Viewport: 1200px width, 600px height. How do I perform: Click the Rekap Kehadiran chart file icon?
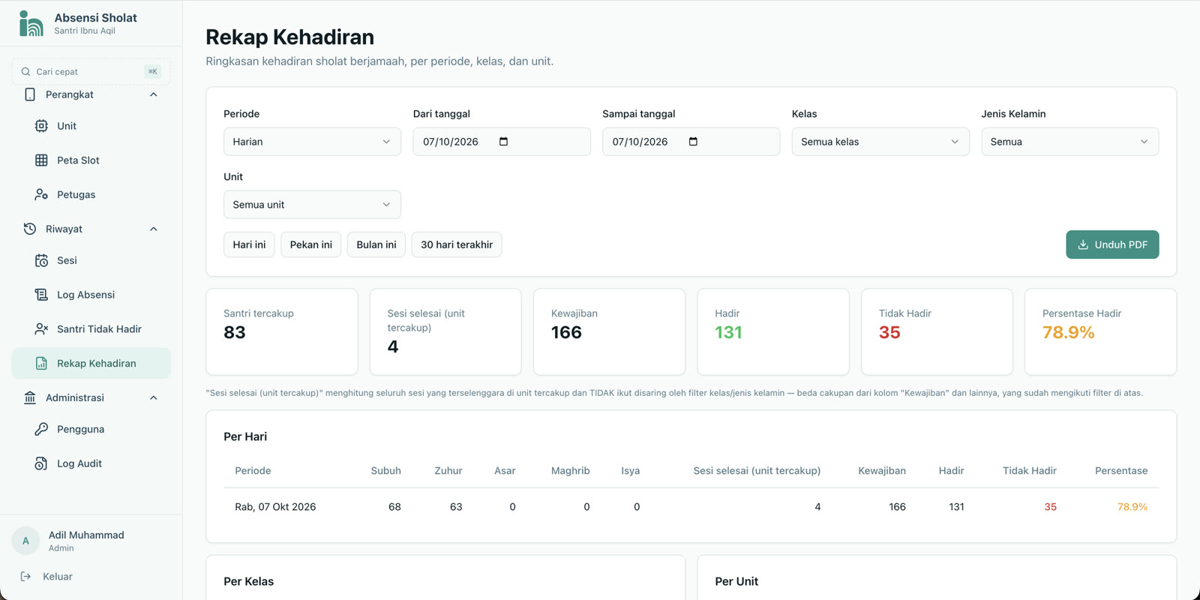pyautogui.click(x=41, y=364)
